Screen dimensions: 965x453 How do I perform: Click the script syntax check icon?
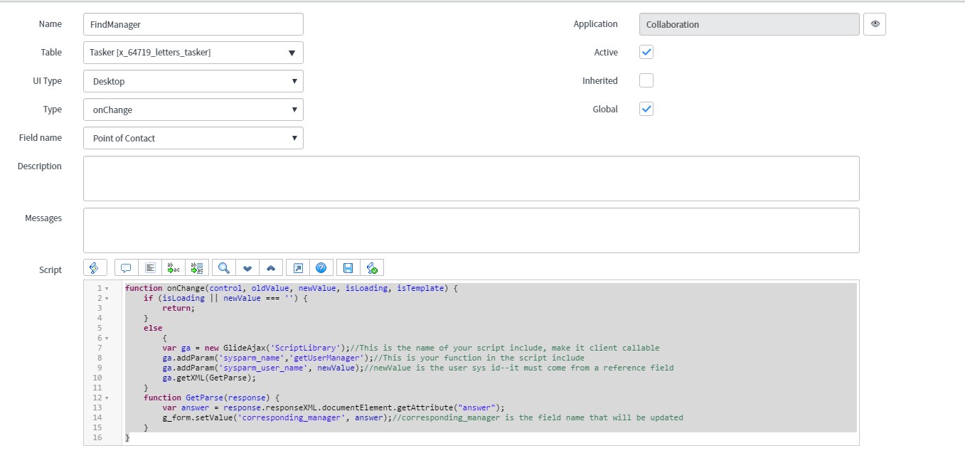pyautogui.click(x=372, y=267)
